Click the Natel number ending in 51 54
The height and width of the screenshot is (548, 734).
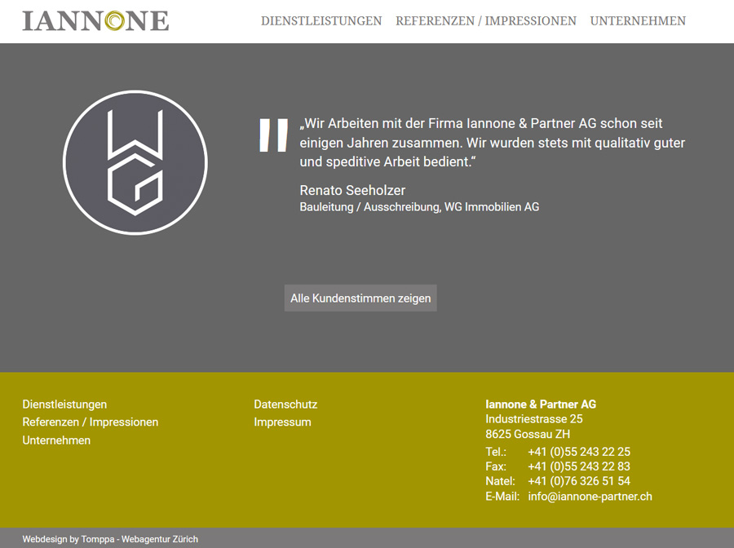pyautogui.click(x=578, y=481)
